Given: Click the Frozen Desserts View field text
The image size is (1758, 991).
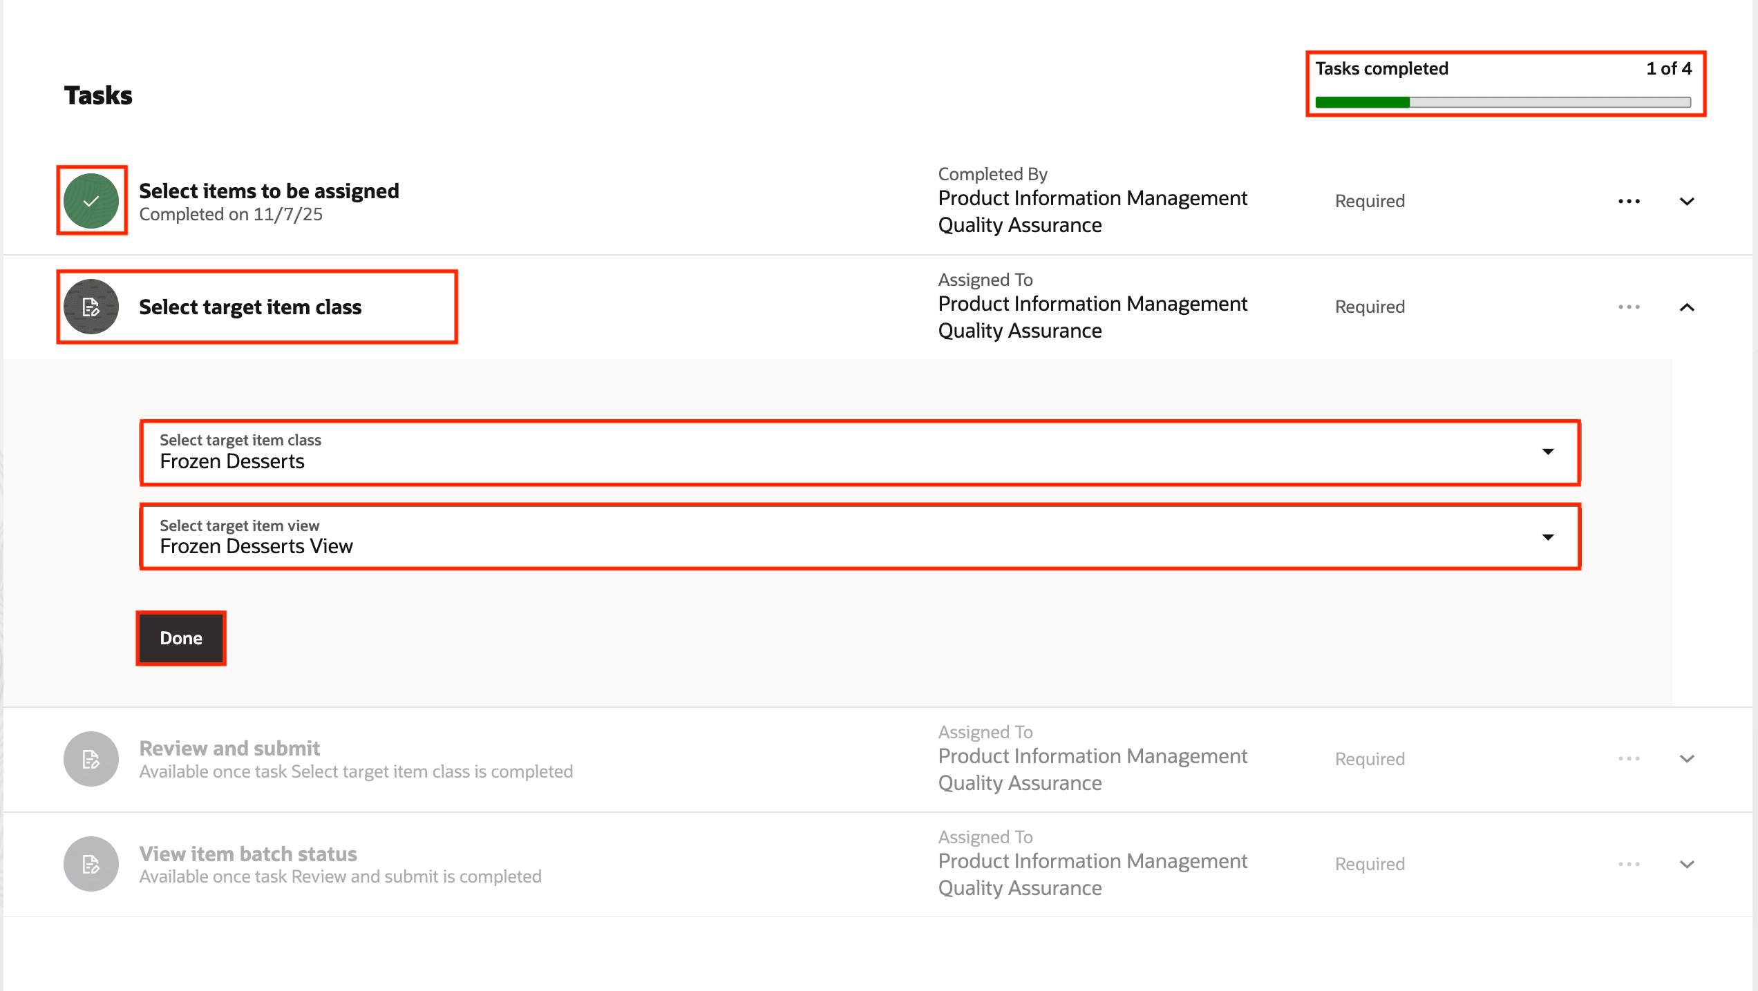Looking at the screenshot, I should [x=256, y=546].
